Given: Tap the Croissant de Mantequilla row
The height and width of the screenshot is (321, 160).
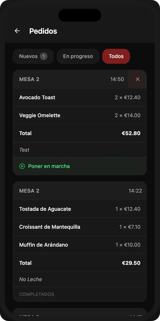Looking at the screenshot, I should pos(80,227).
